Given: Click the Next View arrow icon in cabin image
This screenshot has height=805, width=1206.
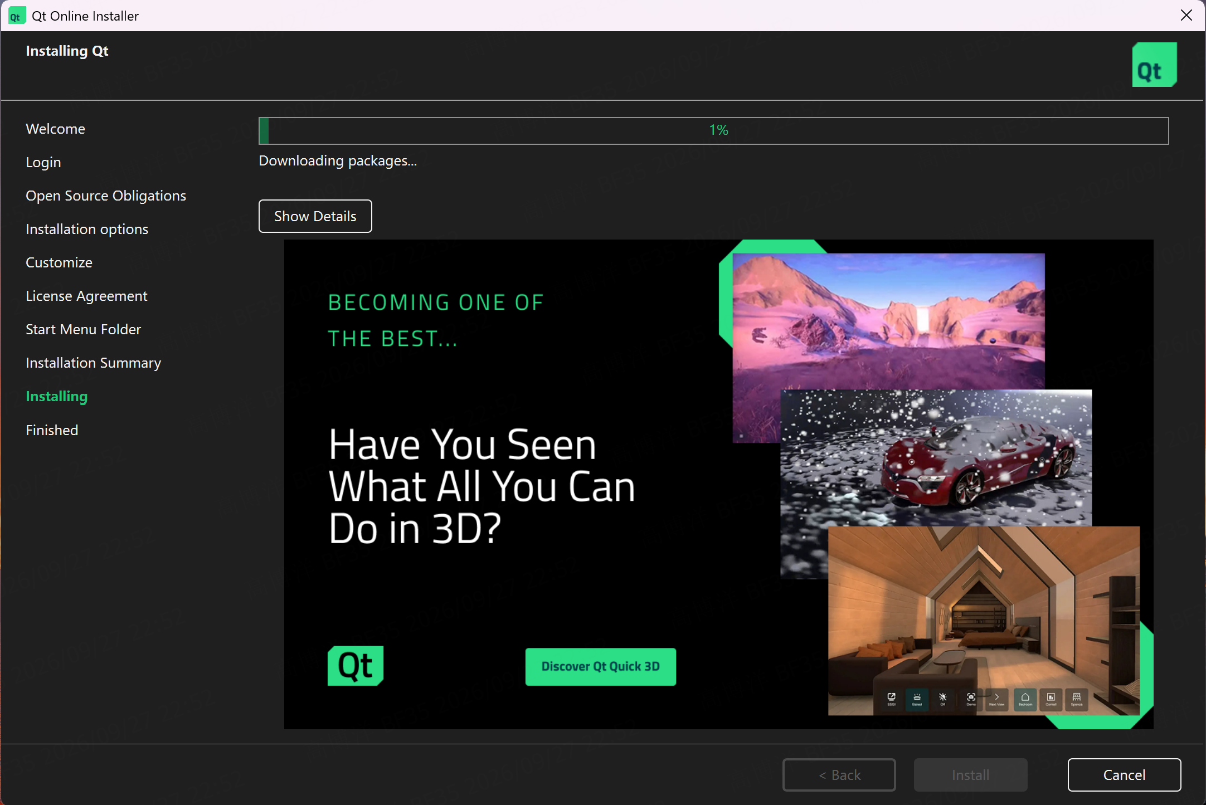Looking at the screenshot, I should [996, 699].
